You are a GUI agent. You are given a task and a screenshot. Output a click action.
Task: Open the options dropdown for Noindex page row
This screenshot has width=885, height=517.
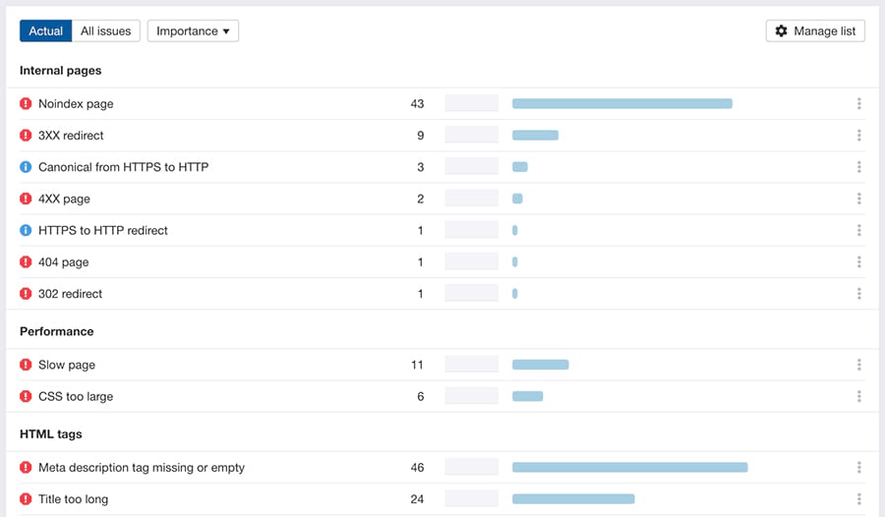858,104
